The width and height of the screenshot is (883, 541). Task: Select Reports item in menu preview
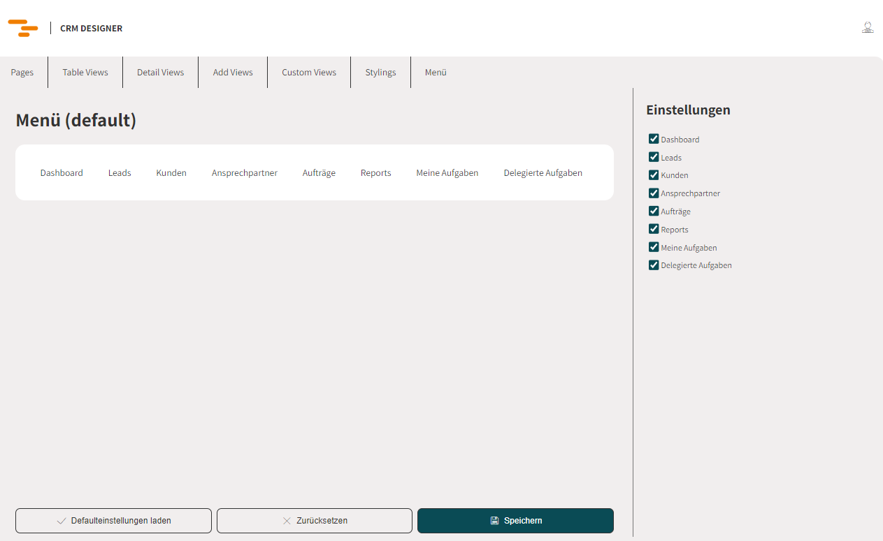(375, 173)
